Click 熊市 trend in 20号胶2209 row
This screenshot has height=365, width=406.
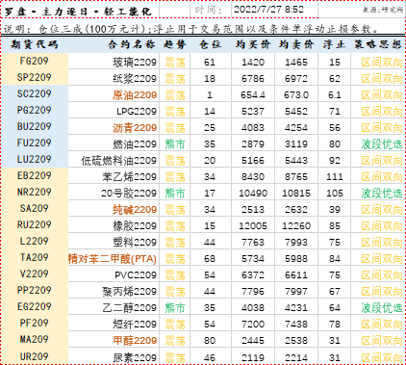tap(175, 194)
